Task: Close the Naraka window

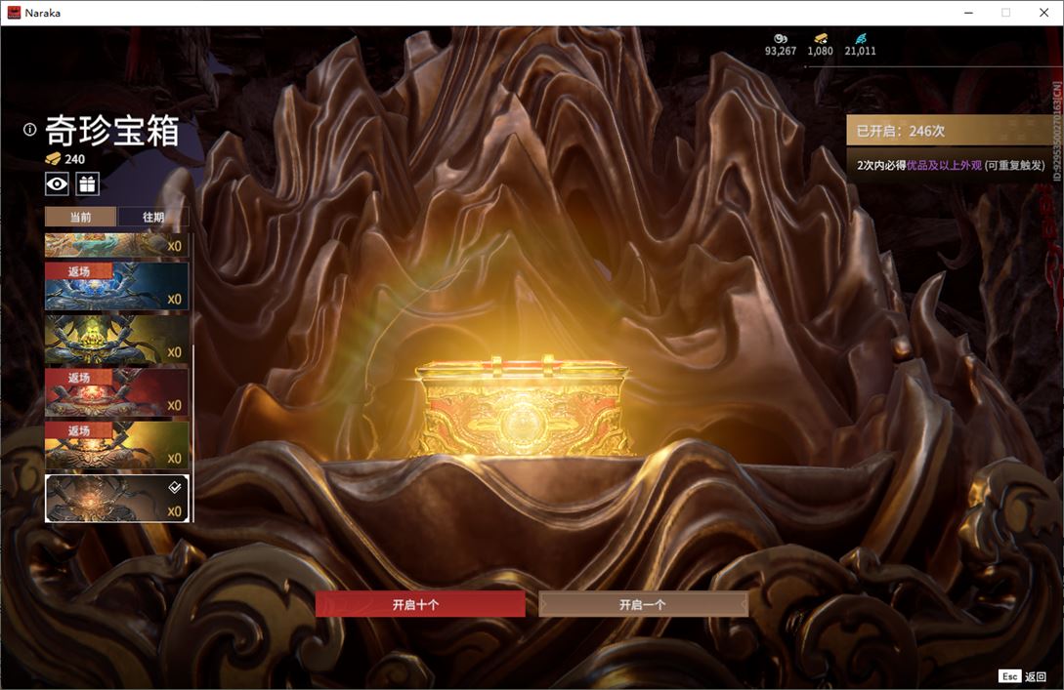Action: [1043, 13]
